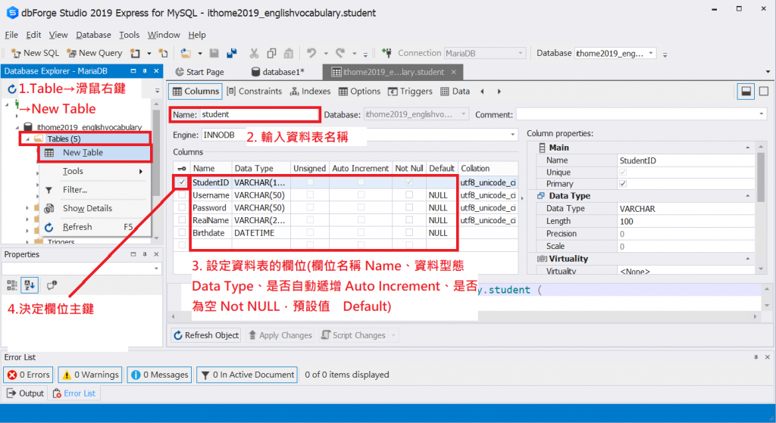
Task: Click the New Query toolbar button
Action: pos(95,53)
